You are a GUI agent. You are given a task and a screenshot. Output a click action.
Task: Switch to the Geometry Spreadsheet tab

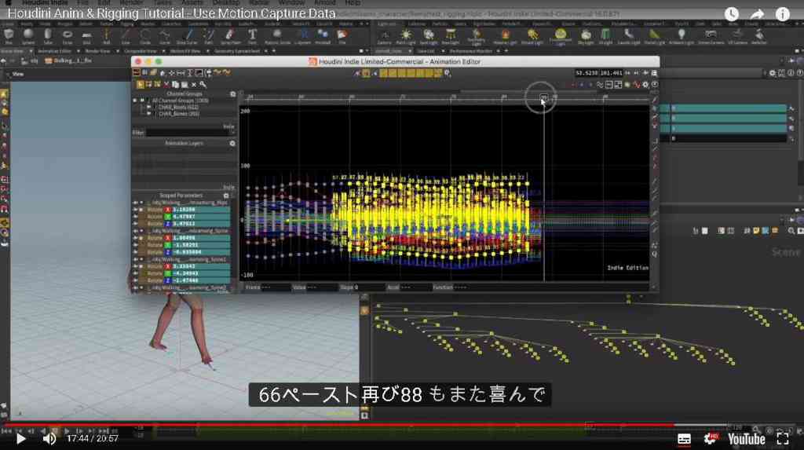pyautogui.click(x=237, y=51)
